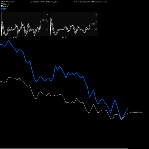Click the 63.13 value in FAST chart
Viewport: 149px width, 149px height.
click(x=44, y=20)
